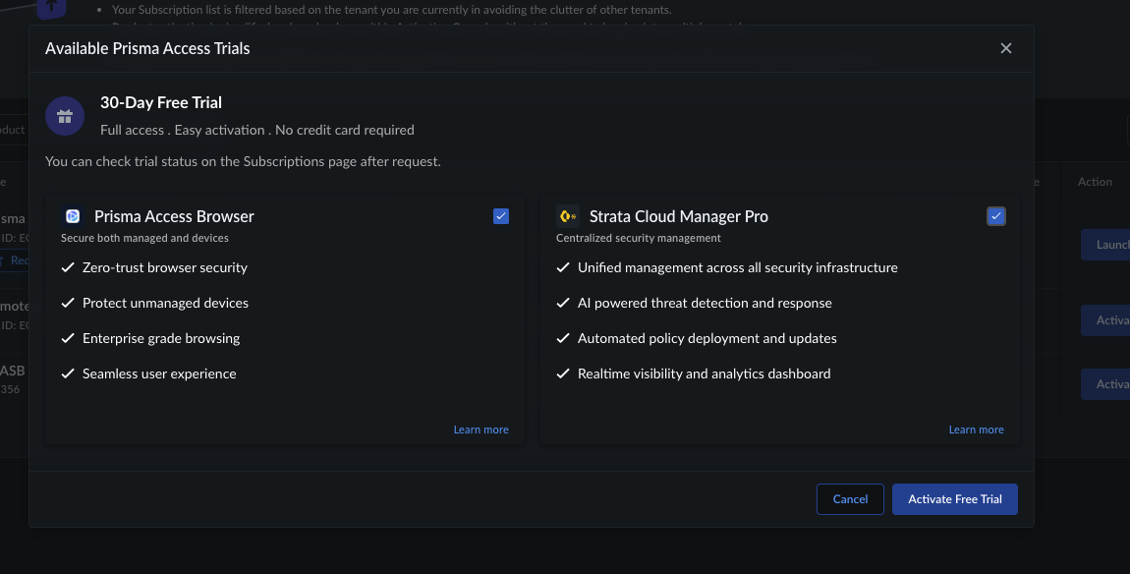This screenshot has height=574, width=1130.
Task: Click checkmark next to Unified management feature
Action: (x=563, y=267)
